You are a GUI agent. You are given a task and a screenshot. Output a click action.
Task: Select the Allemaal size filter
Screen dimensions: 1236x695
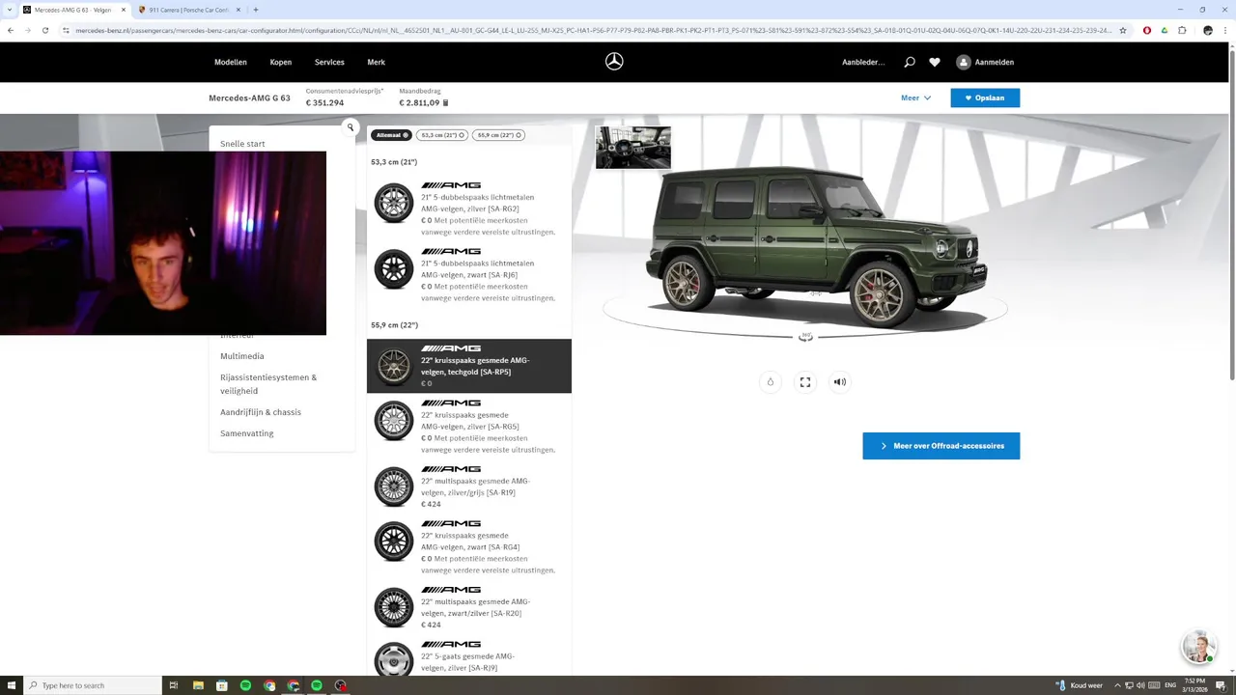click(x=392, y=135)
